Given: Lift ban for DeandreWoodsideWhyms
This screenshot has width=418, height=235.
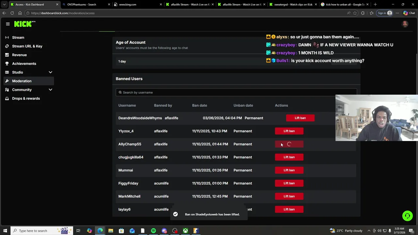Looking at the screenshot, I should pos(300,118).
